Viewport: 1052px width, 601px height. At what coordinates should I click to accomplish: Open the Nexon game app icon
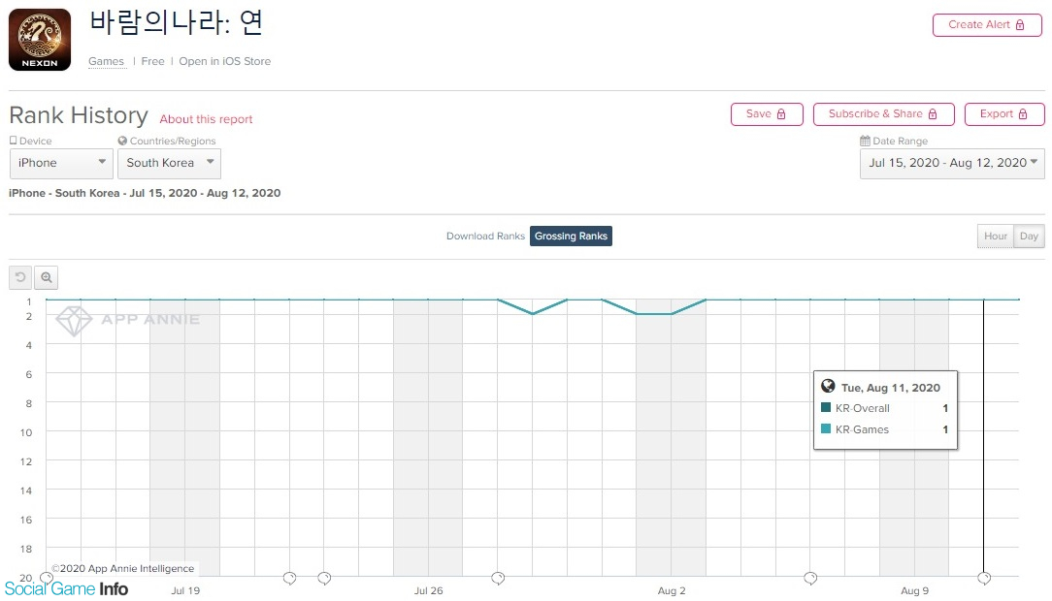(x=40, y=40)
